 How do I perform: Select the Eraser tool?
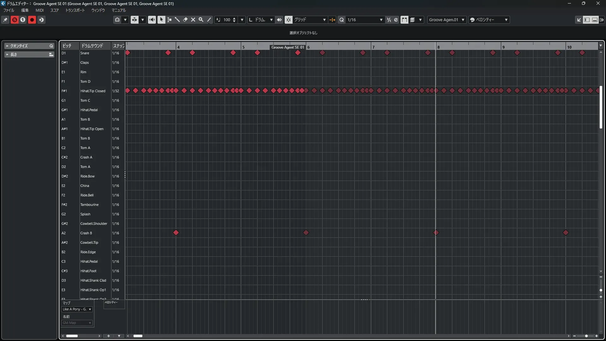tap(185, 20)
